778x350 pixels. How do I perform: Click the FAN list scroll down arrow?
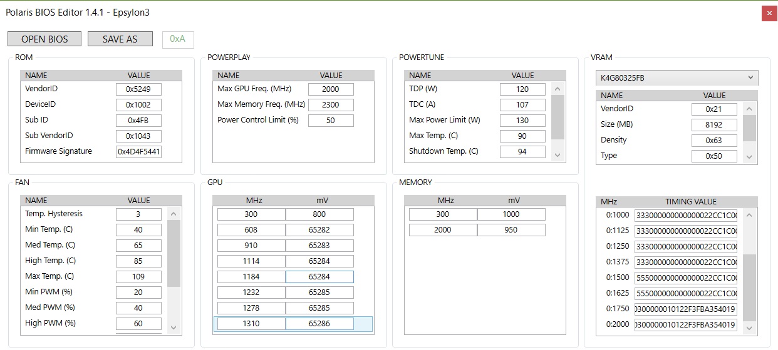tap(174, 327)
